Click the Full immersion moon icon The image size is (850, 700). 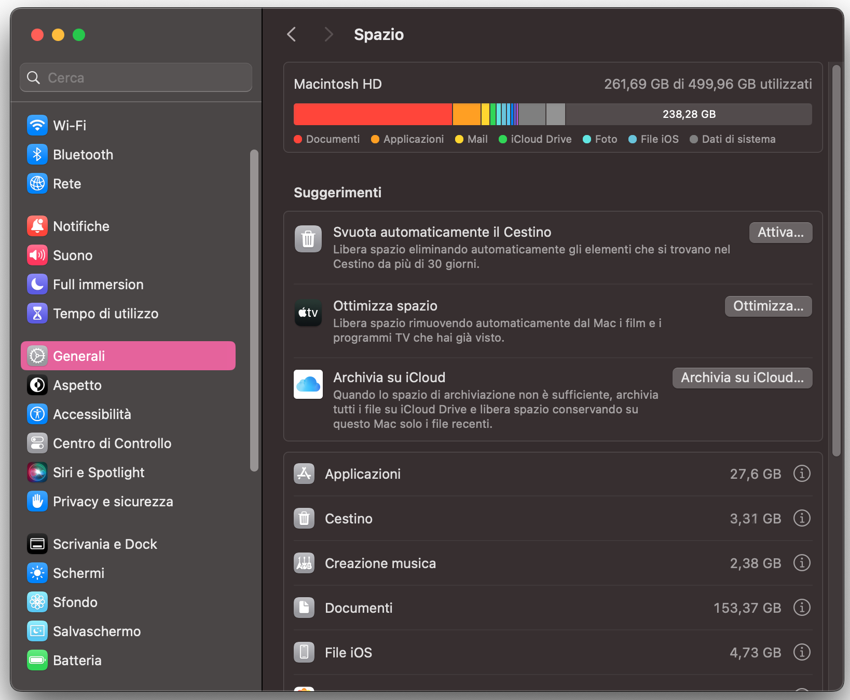(x=37, y=284)
